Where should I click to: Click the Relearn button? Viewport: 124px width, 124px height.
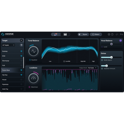[x=96, y=34]
